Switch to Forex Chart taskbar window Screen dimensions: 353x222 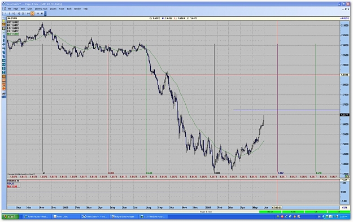[x=66, y=216]
